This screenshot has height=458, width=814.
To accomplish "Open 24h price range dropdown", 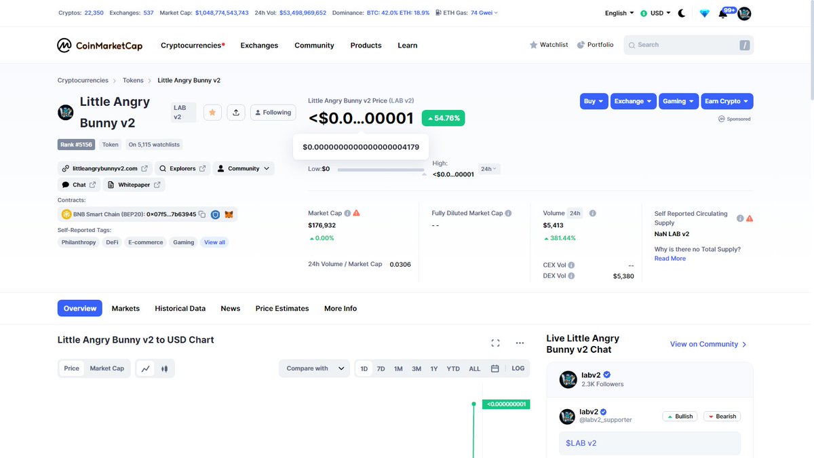I will click(x=489, y=169).
